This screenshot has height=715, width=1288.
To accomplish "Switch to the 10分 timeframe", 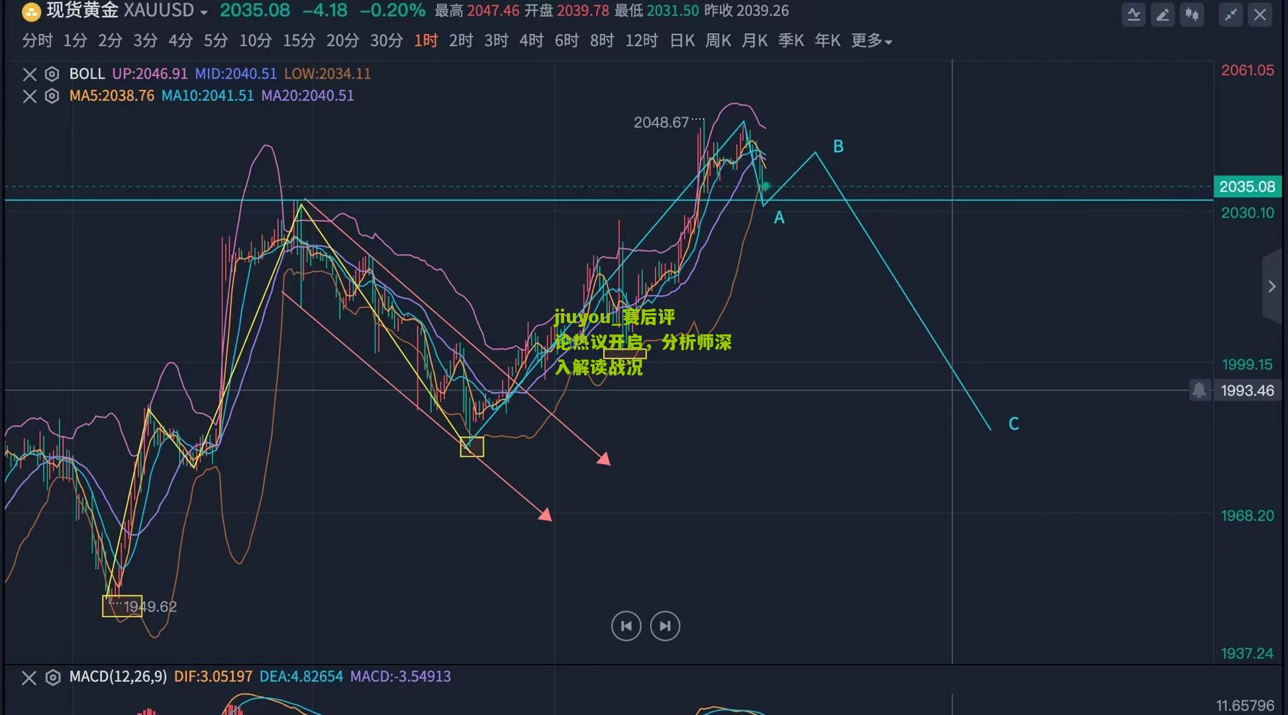I will click(x=255, y=41).
